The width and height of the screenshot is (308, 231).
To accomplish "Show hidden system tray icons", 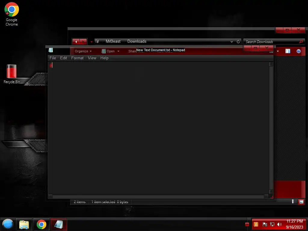I will (247, 224).
